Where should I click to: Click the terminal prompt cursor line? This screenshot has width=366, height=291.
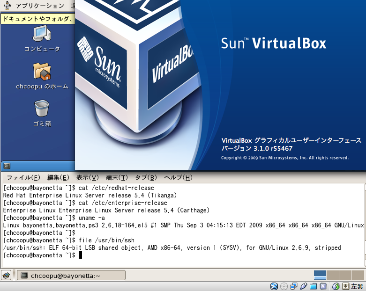pos(43,255)
